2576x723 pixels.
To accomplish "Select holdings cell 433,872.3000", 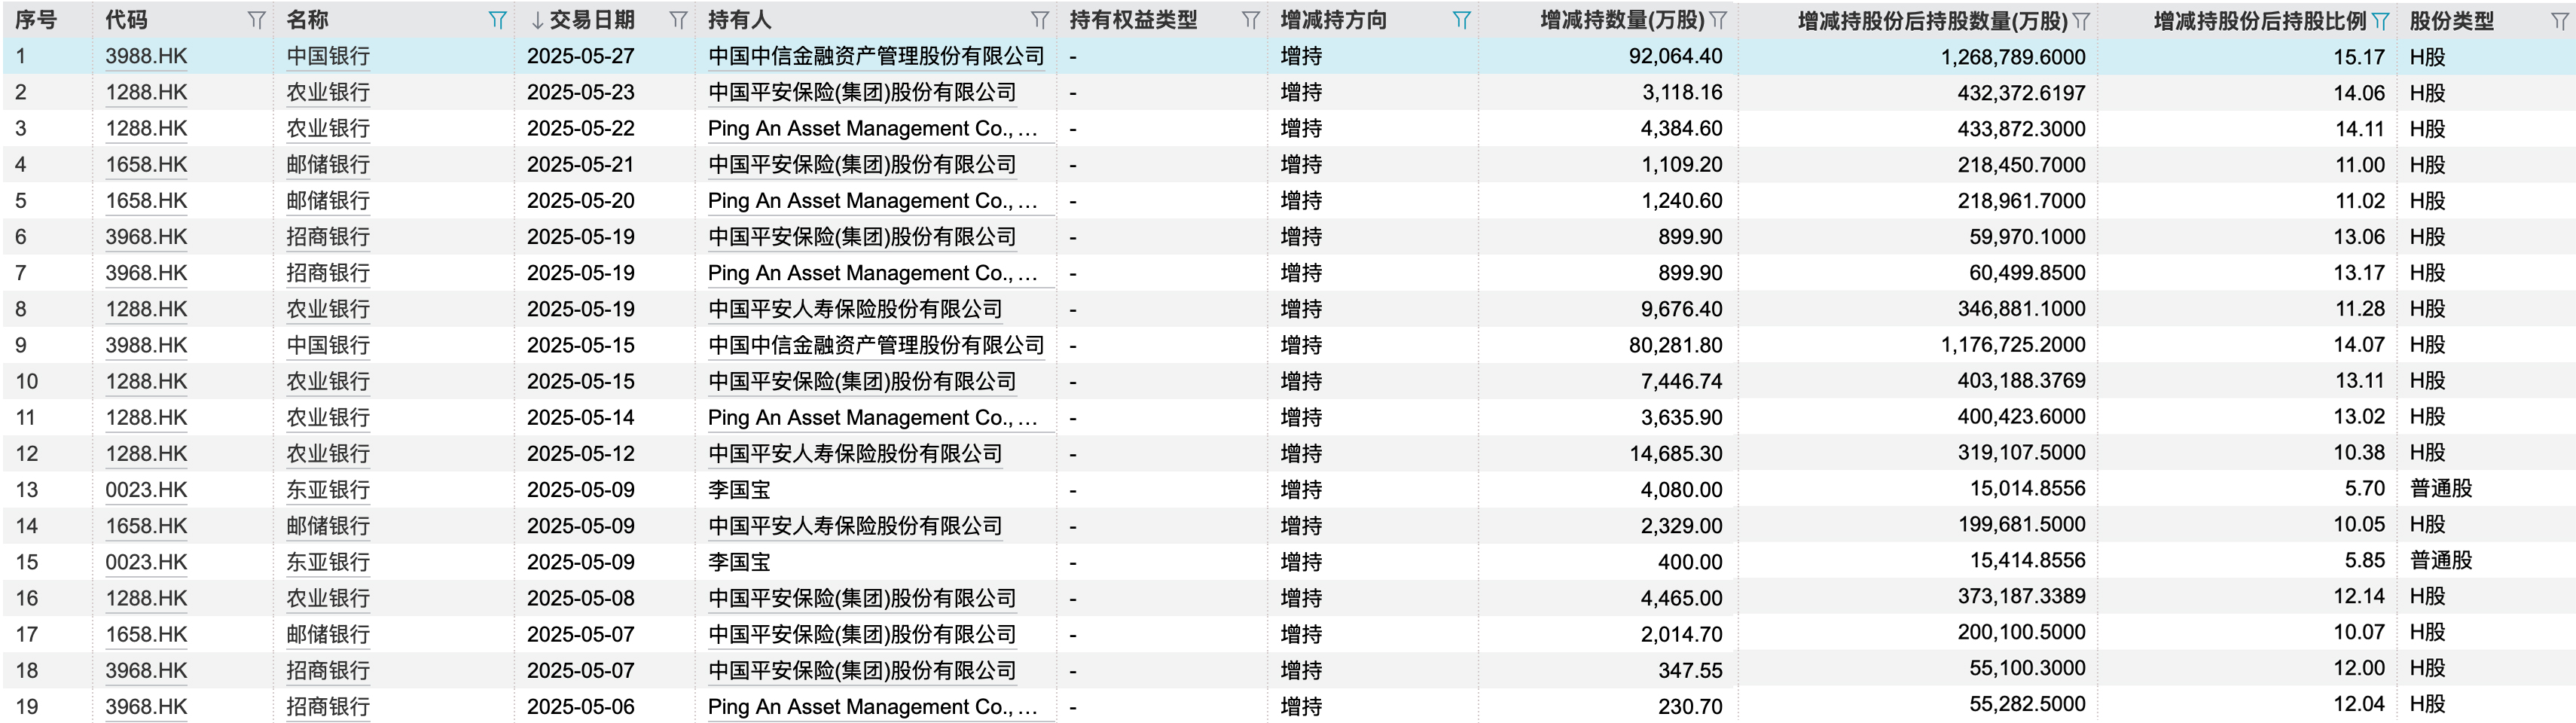I will [2021, 128].
